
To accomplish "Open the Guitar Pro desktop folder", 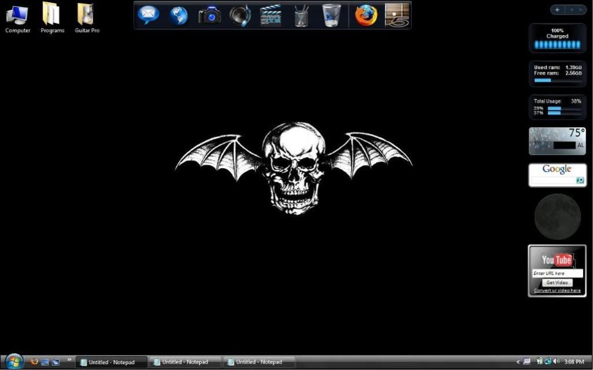I will coord(87,18).
